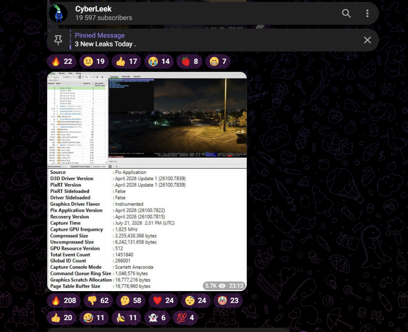
Task: Click 'Capture GPU frequency' label
Action: [76, 230]
